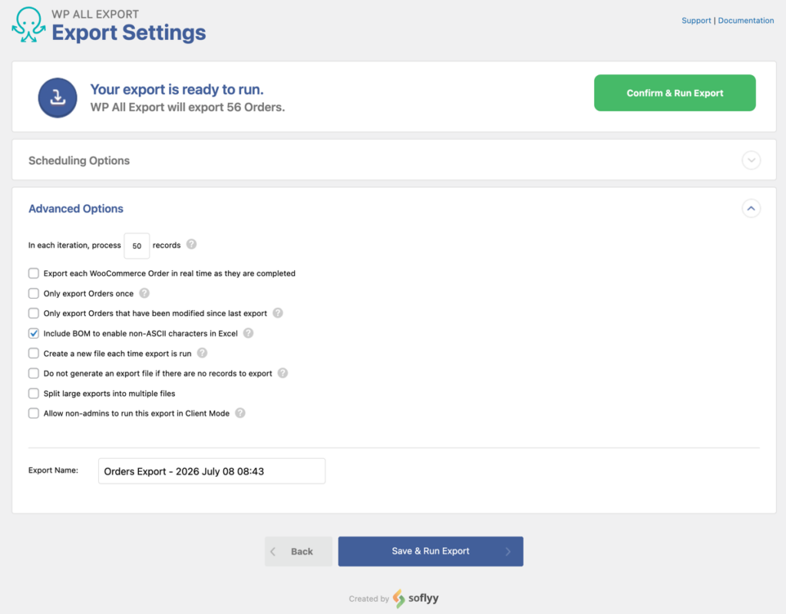This screenshot has height=614, width=786.
Task: Open help icon for Client Mode option
Action: pyautogui.click(x=240, y=413)
